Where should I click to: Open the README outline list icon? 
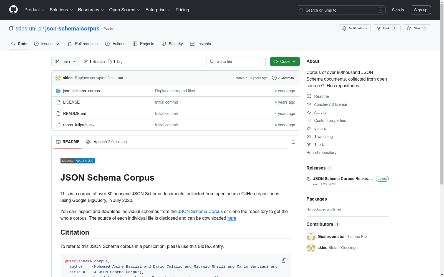293,142
